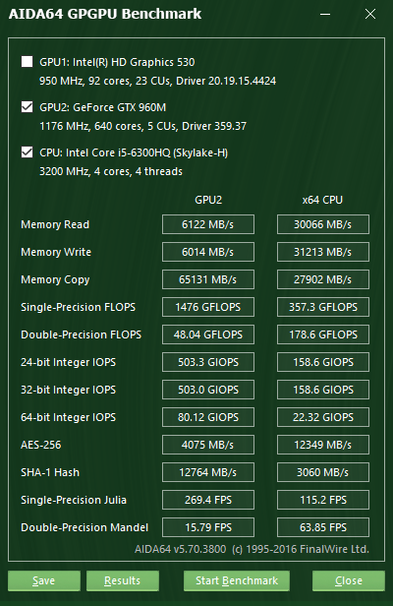Open the Results button

(123, 580)
